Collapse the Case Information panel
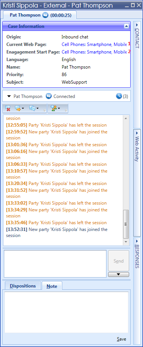Viewport: 143px width, 347px height. coord(126,26)
